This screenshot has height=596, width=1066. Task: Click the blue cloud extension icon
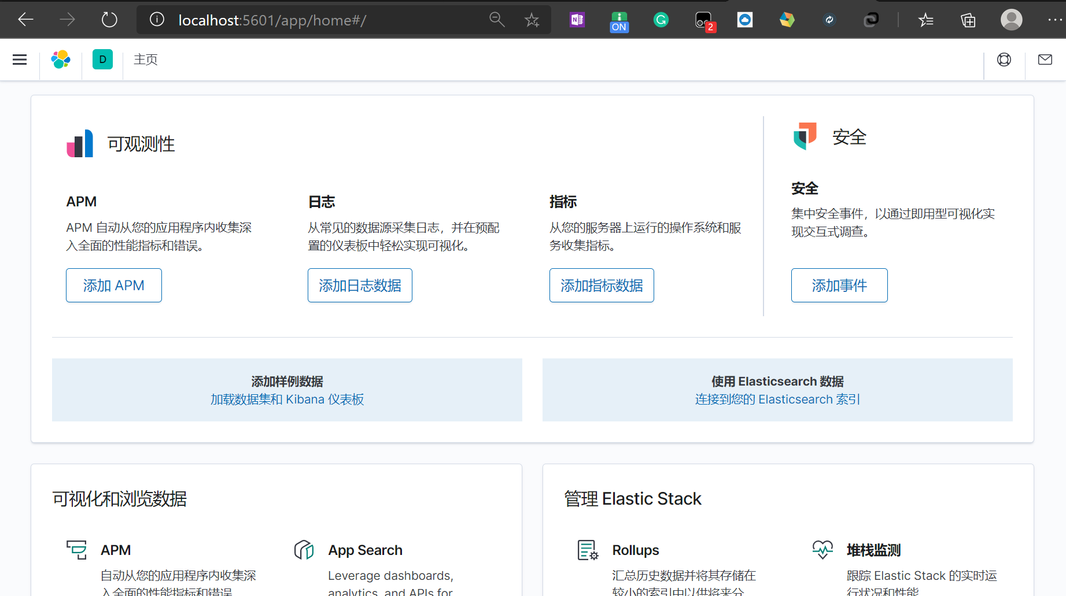point(745,20)
